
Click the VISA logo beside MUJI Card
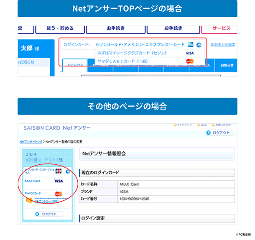click(x=59, y=181)
